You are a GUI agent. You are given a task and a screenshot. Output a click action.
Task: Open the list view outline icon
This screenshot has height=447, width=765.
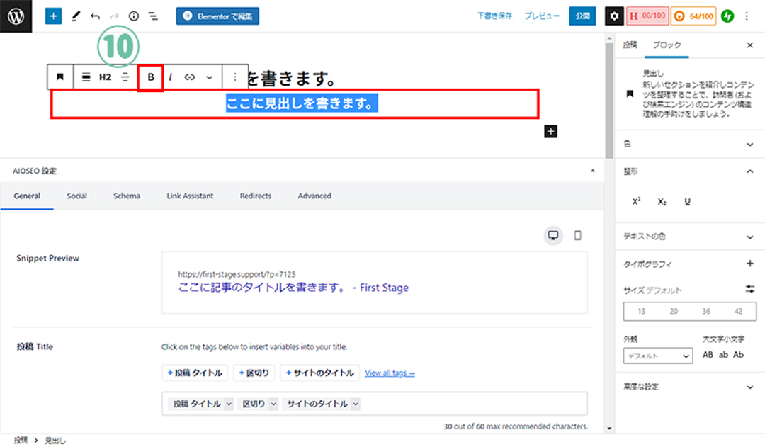[153, 16]
